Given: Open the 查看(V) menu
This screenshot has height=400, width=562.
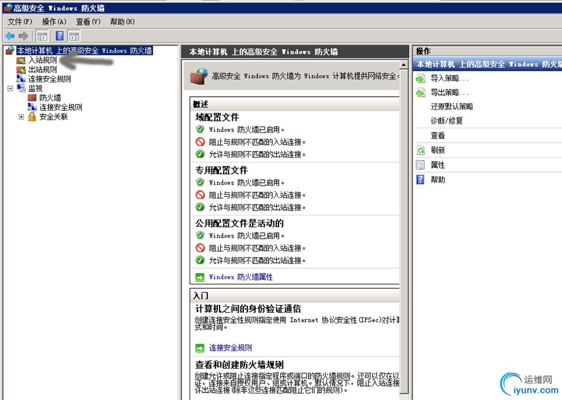Looking at the screenshot, I should [88, 22].
